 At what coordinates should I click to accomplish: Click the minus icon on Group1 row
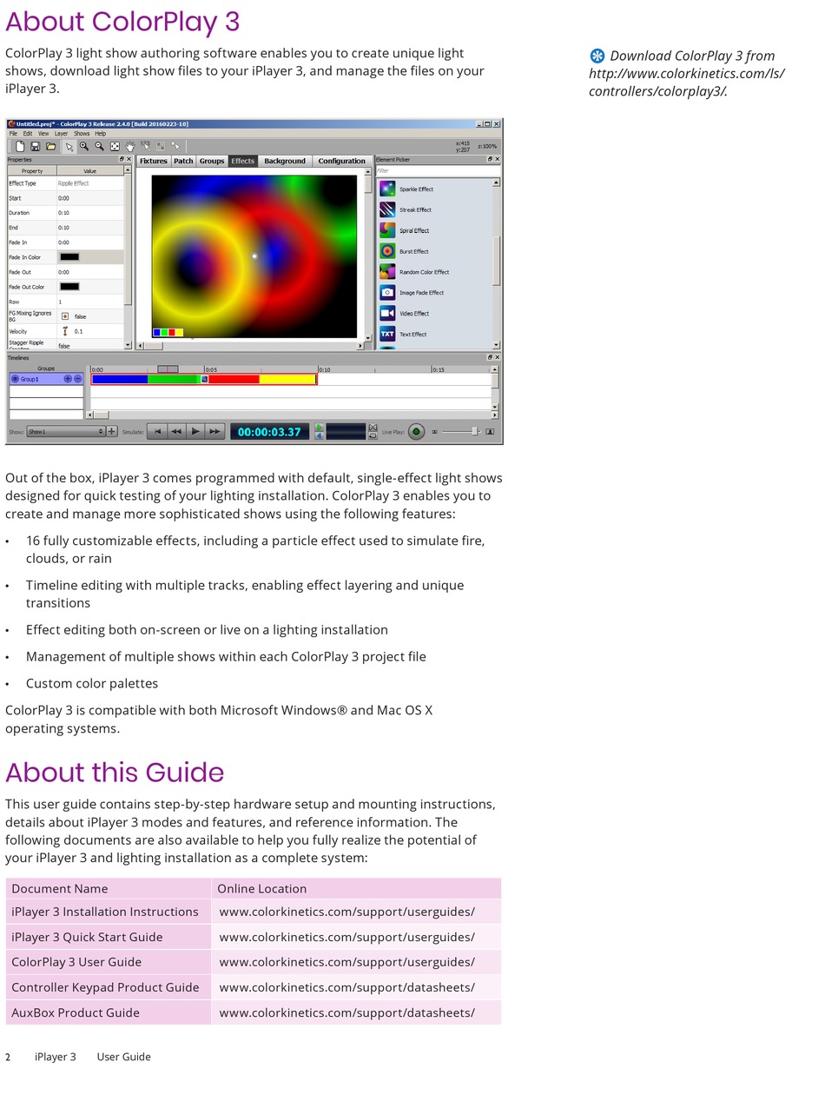pyautogui.click(x=77, y=379)
